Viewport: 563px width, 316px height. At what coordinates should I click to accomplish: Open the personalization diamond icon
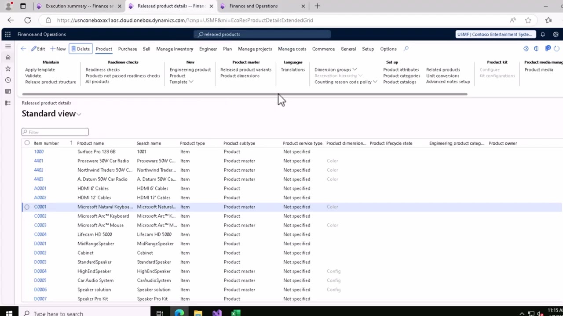(526, 49)
